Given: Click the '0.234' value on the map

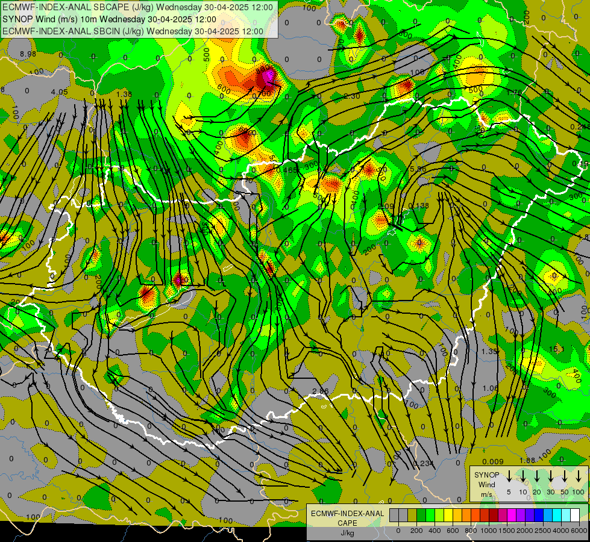Looking at the screenshot, I should (423, 464).
